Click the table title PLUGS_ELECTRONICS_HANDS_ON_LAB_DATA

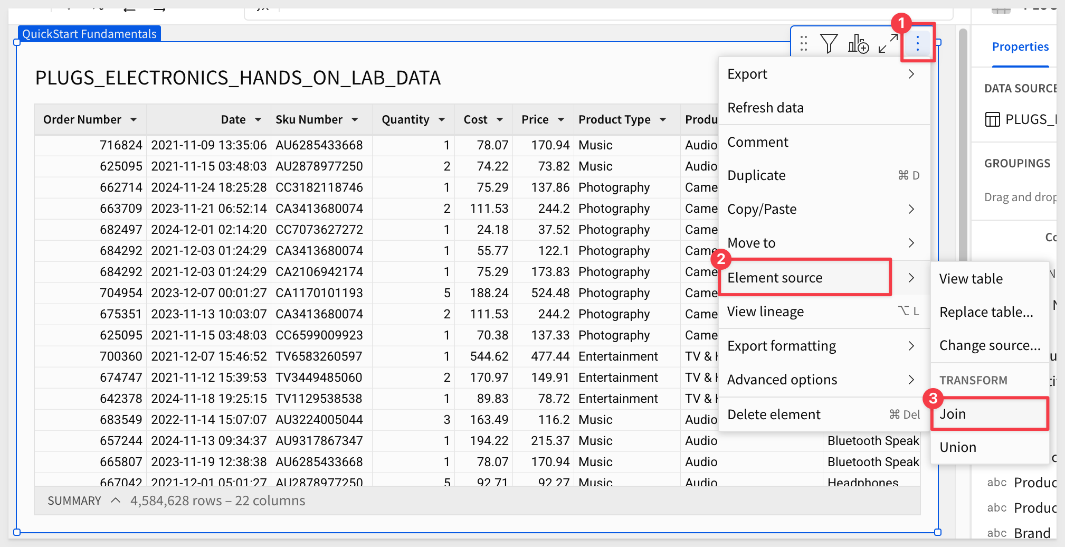pos(237,78)
